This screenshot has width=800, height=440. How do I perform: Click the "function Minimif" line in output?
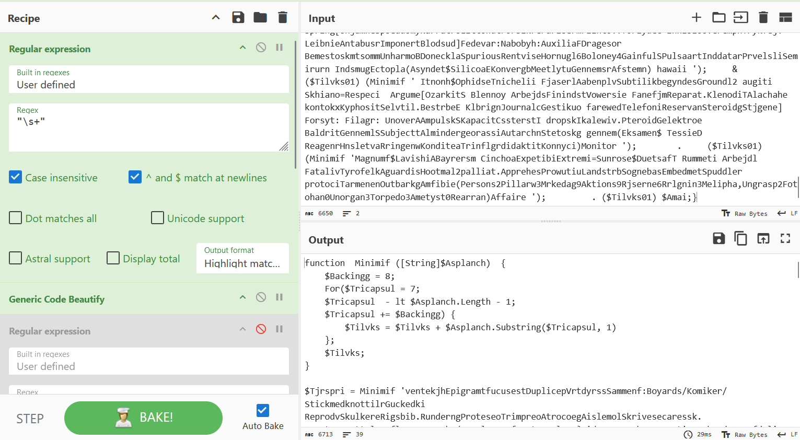tap(405, 263)
